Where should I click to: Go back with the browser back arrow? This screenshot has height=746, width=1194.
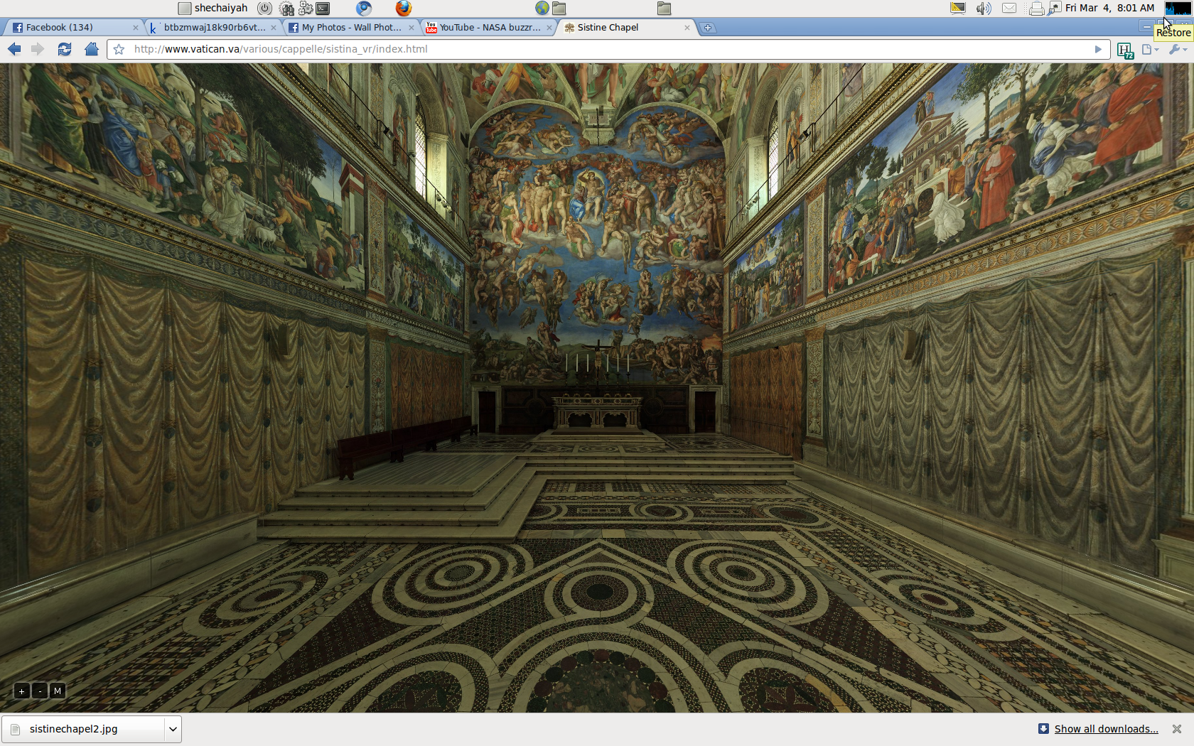14,49
